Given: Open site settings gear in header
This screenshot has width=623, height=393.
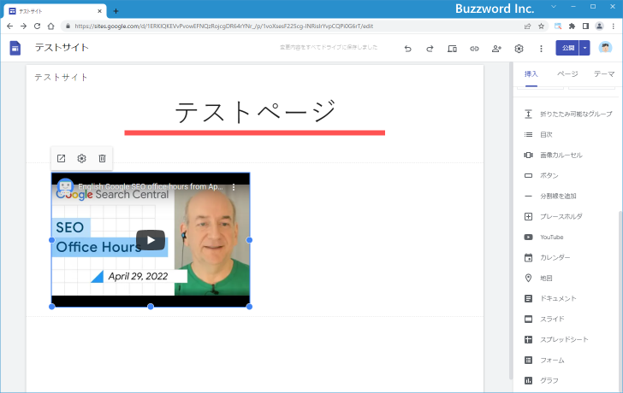Looking at the screenshot, I should click(x=519, y=49).
